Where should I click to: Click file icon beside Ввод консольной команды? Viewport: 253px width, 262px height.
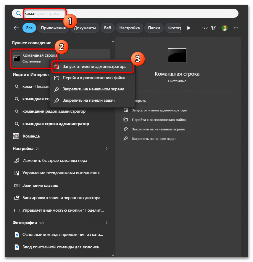17,247
